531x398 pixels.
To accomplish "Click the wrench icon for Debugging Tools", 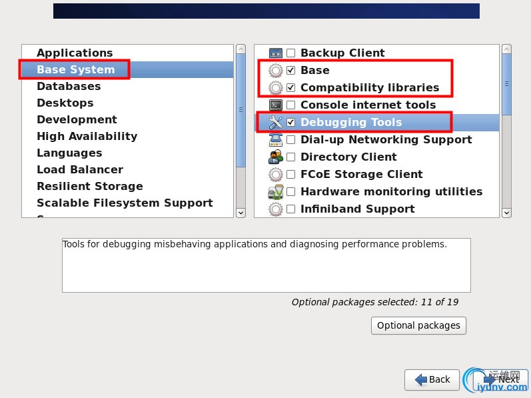I will [x=276, y=122].
